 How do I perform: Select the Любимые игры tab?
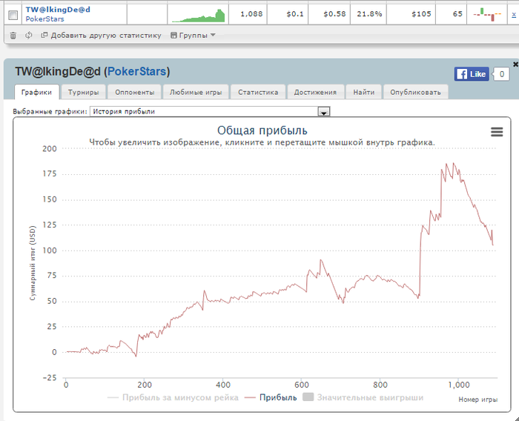pos(196,92)
